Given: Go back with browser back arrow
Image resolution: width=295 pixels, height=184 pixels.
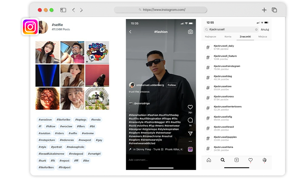Looking at the screenshot, I should pos(73,10).
